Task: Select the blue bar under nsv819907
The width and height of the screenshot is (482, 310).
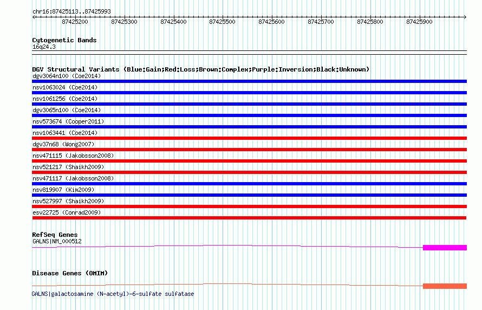Action: tap(249, 195)
